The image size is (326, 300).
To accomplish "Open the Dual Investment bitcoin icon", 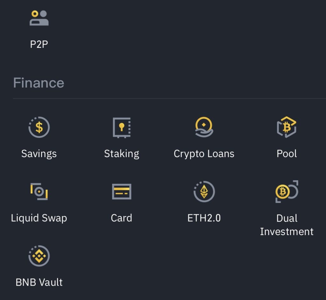I will point(287,191).
